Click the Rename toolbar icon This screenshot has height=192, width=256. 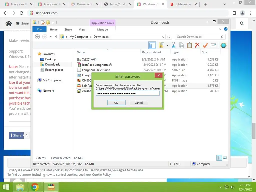point(213,45)
